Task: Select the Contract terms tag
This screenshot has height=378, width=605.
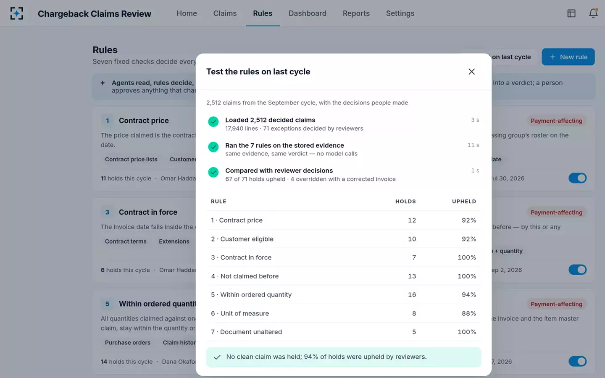Action: click(126, 241)
